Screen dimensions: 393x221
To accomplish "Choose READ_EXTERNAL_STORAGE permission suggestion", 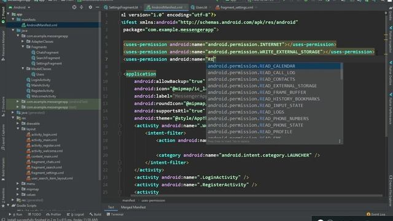I will 273,86.
